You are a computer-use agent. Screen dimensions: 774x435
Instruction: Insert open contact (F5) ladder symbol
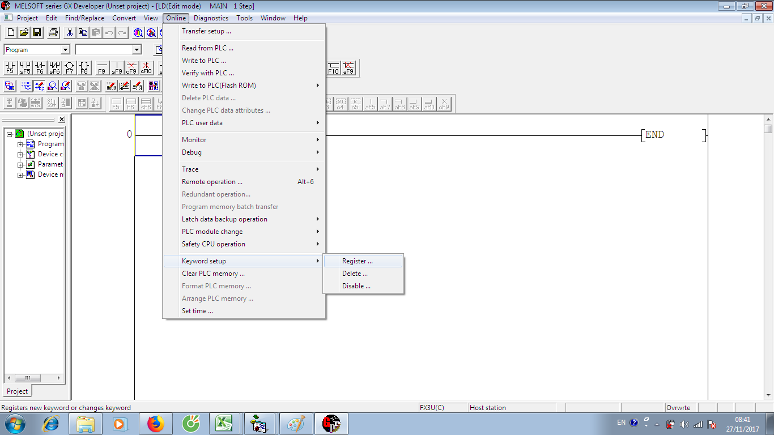[10, 69]
